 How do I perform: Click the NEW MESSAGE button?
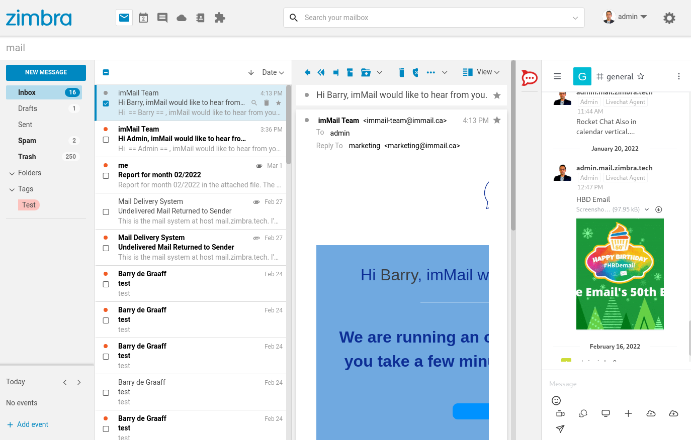coord(46,72)
